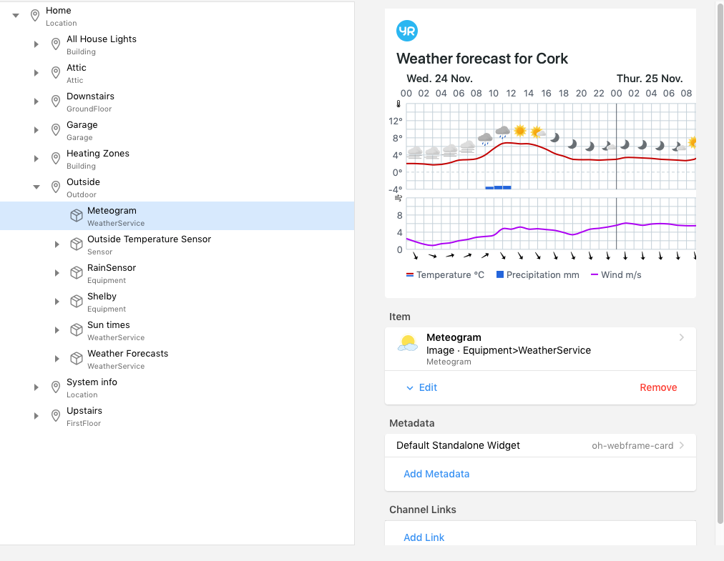Open Default Standalone Widget metadata row
Image resolution: width=724 pixels, height=561 pixels.
tap(540, 445)
